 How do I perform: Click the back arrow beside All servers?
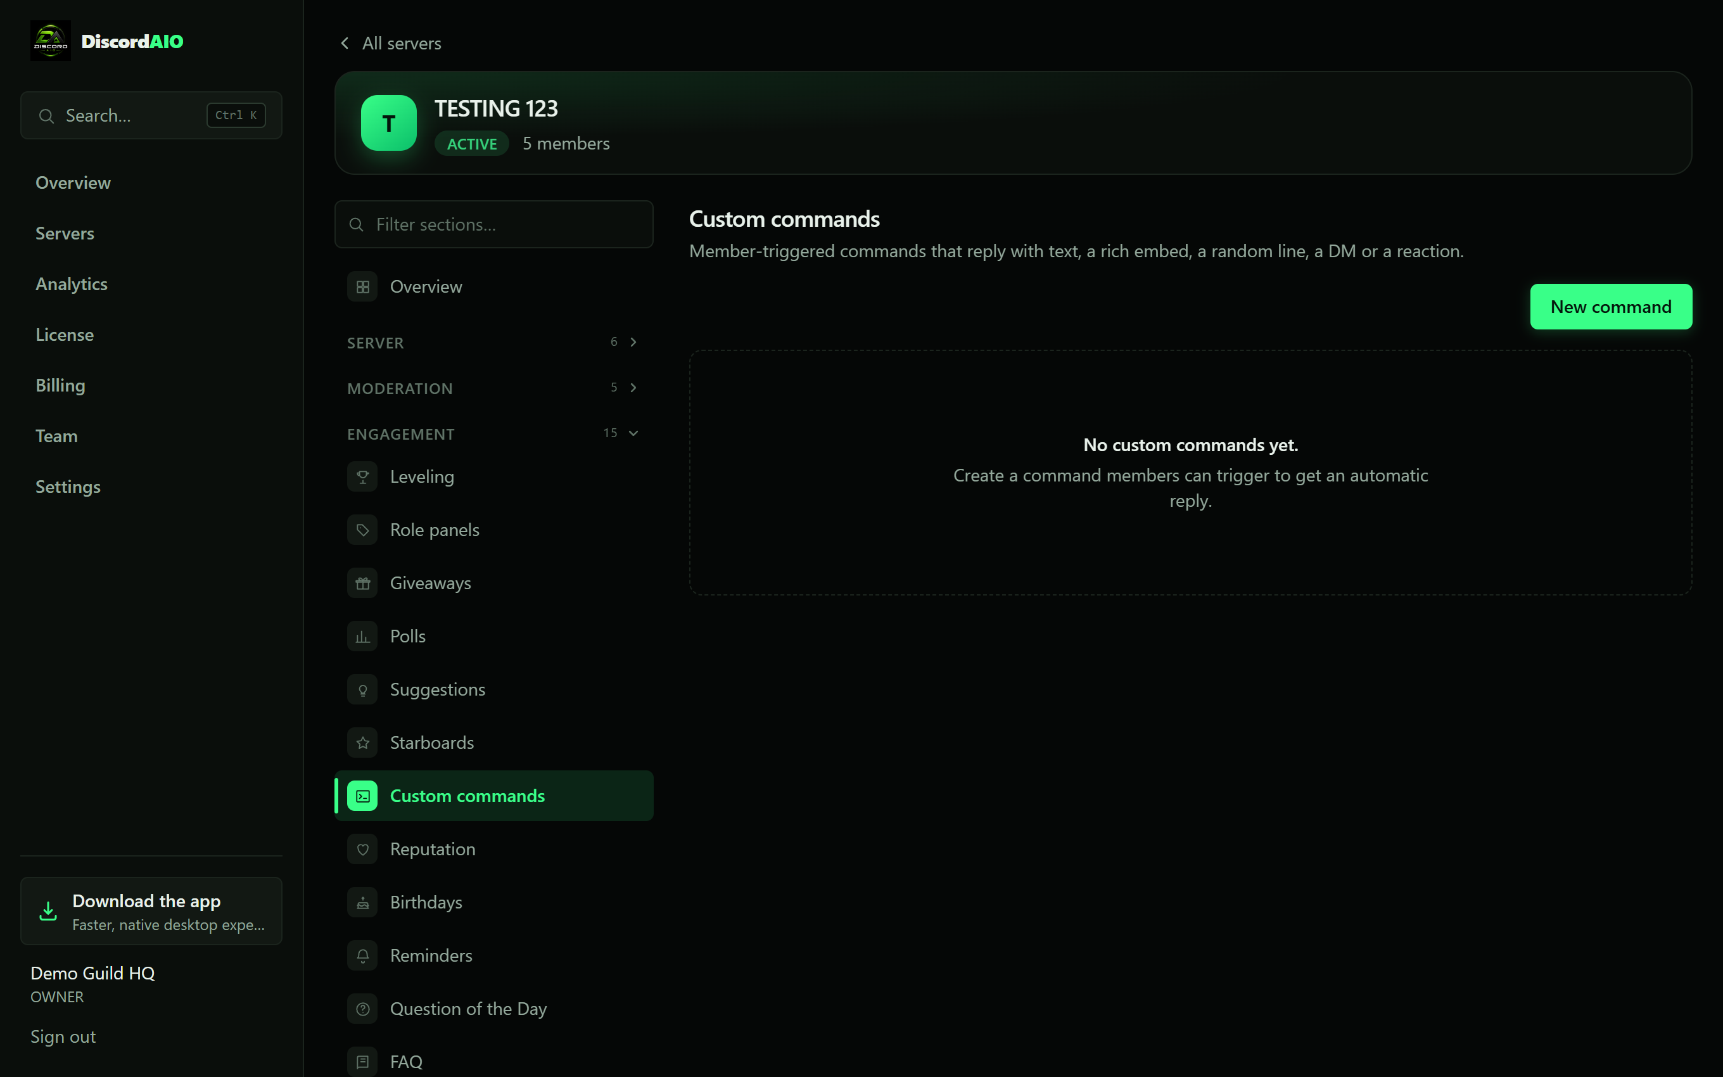[x=345, y=44]
